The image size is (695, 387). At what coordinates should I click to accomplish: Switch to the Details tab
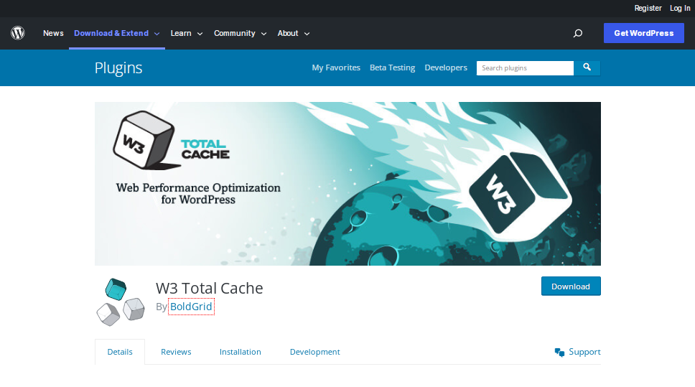click(120, 352)
